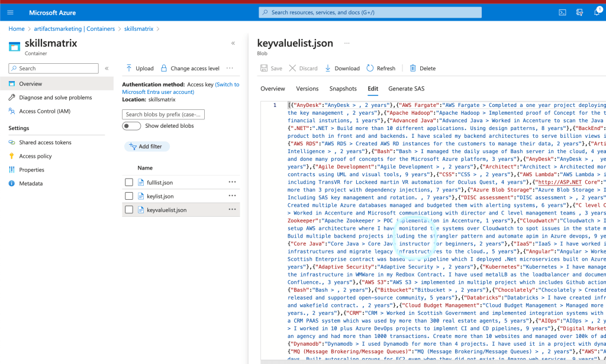Click the Refresh circular arrow icon

click(x=370, y=68)
